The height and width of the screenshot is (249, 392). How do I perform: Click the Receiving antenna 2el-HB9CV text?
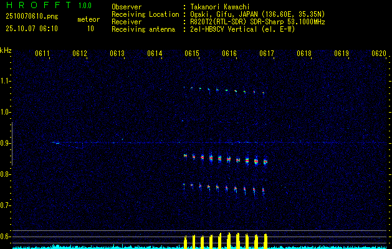tap(242, 29)
